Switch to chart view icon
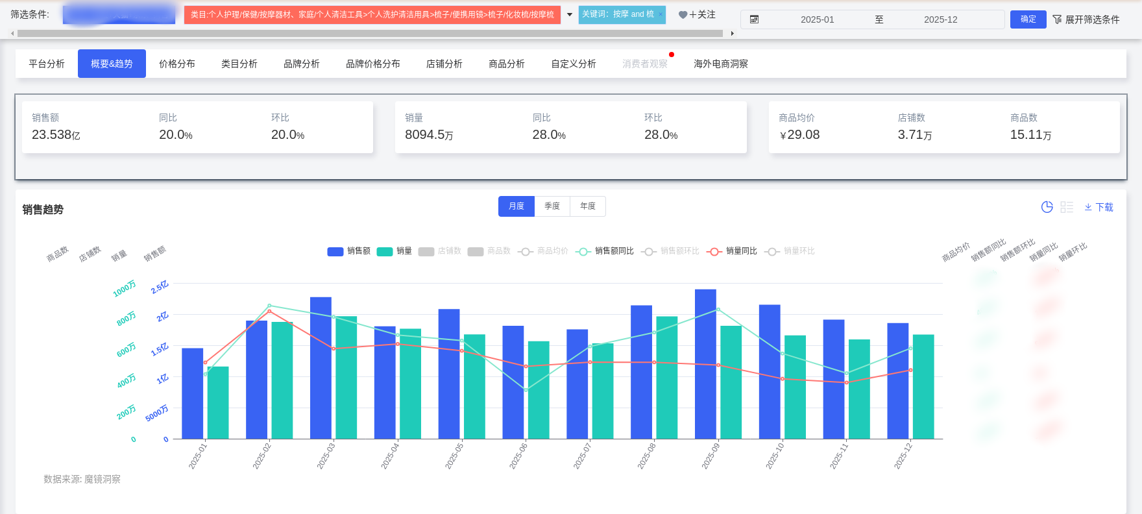Screen dimensions: 1142x514 (1047, 207)
